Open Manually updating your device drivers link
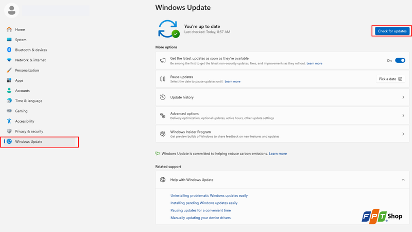The width and height of the screenshot is (412, 232). point(200,218)
